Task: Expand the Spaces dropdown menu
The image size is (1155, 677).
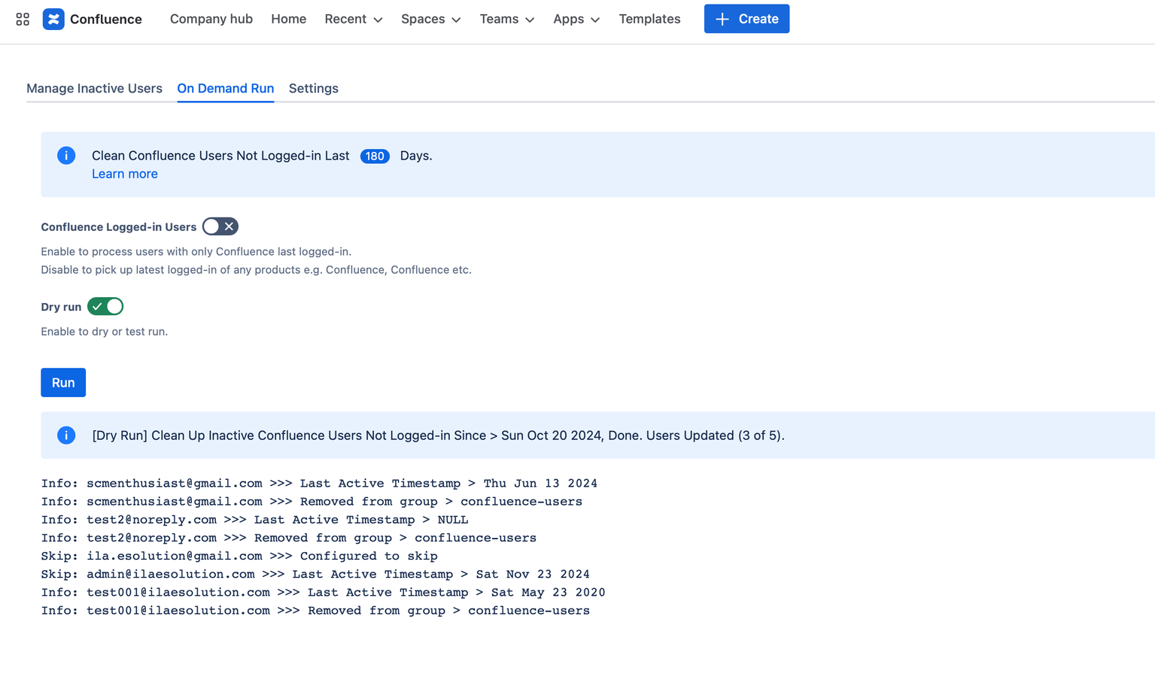Action: [431, 19]
